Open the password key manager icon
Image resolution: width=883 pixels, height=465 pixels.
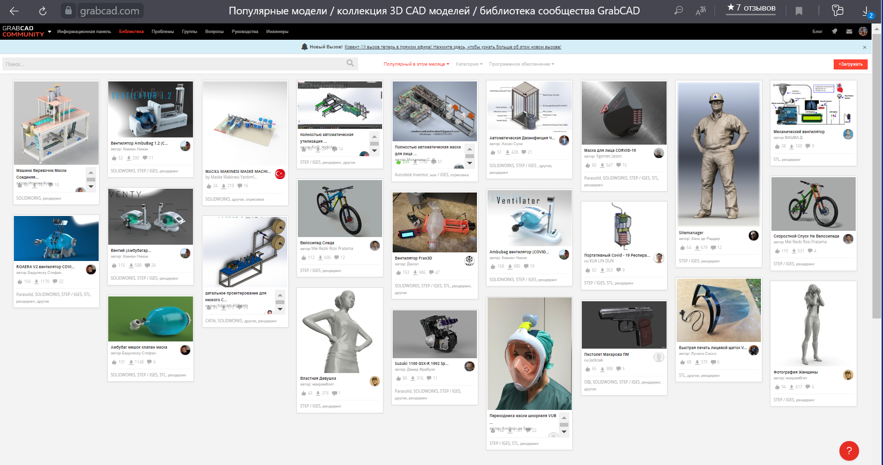point(838,11)
